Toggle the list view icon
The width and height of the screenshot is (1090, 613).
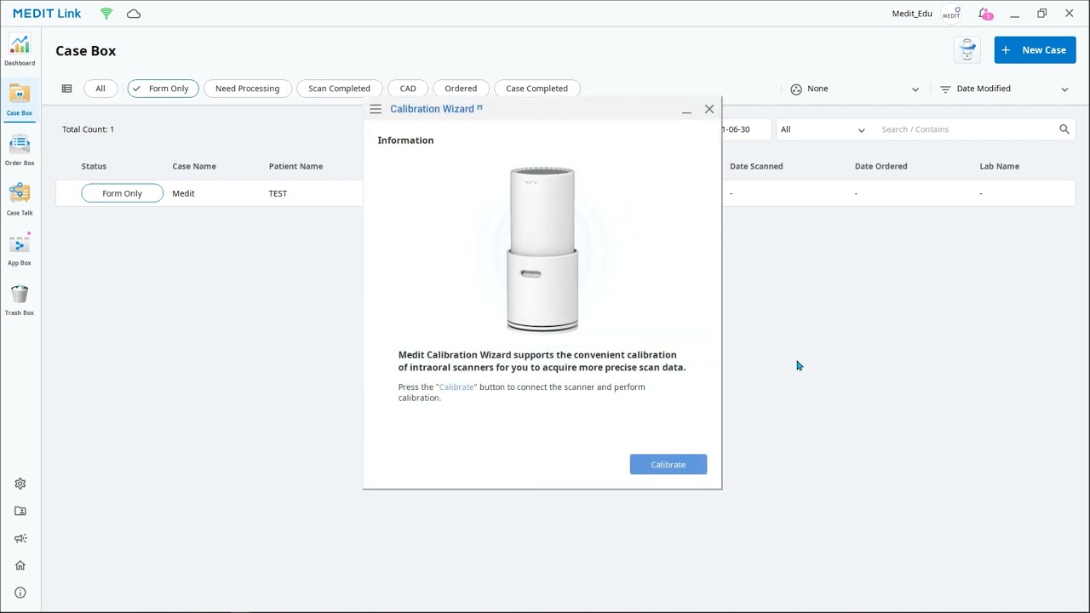pos(66,89)
